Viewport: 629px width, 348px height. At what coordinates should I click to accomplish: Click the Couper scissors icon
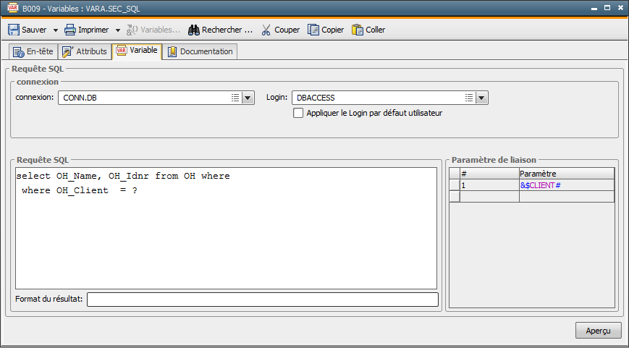(x=266, y=30)
